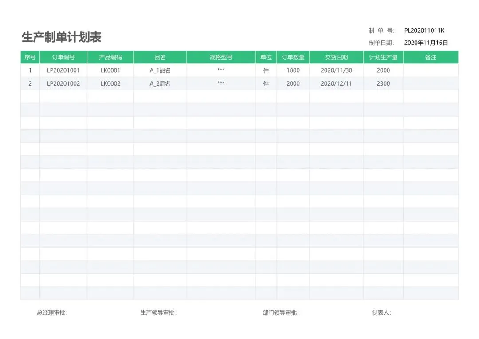This screenshot has height=339, width=479.
Task: Select the 交货日期 column header
Action: [336, 57]
